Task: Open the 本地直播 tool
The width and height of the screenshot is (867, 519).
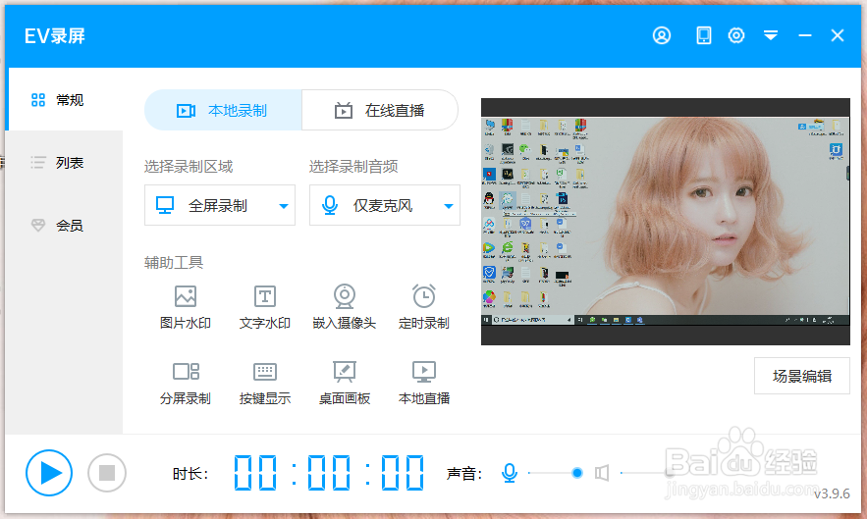Action: pos(423,383)
